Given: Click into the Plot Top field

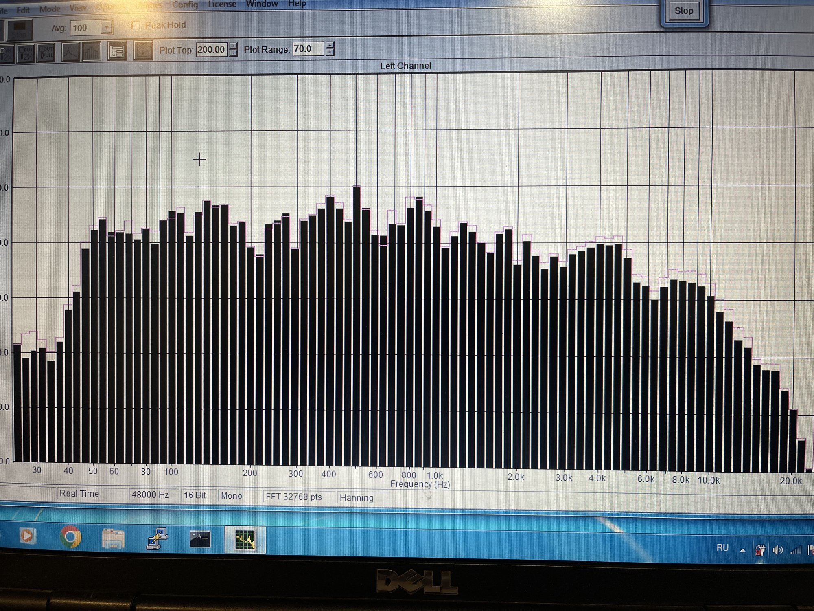Looking at the screenshot, I should [211, 50].
